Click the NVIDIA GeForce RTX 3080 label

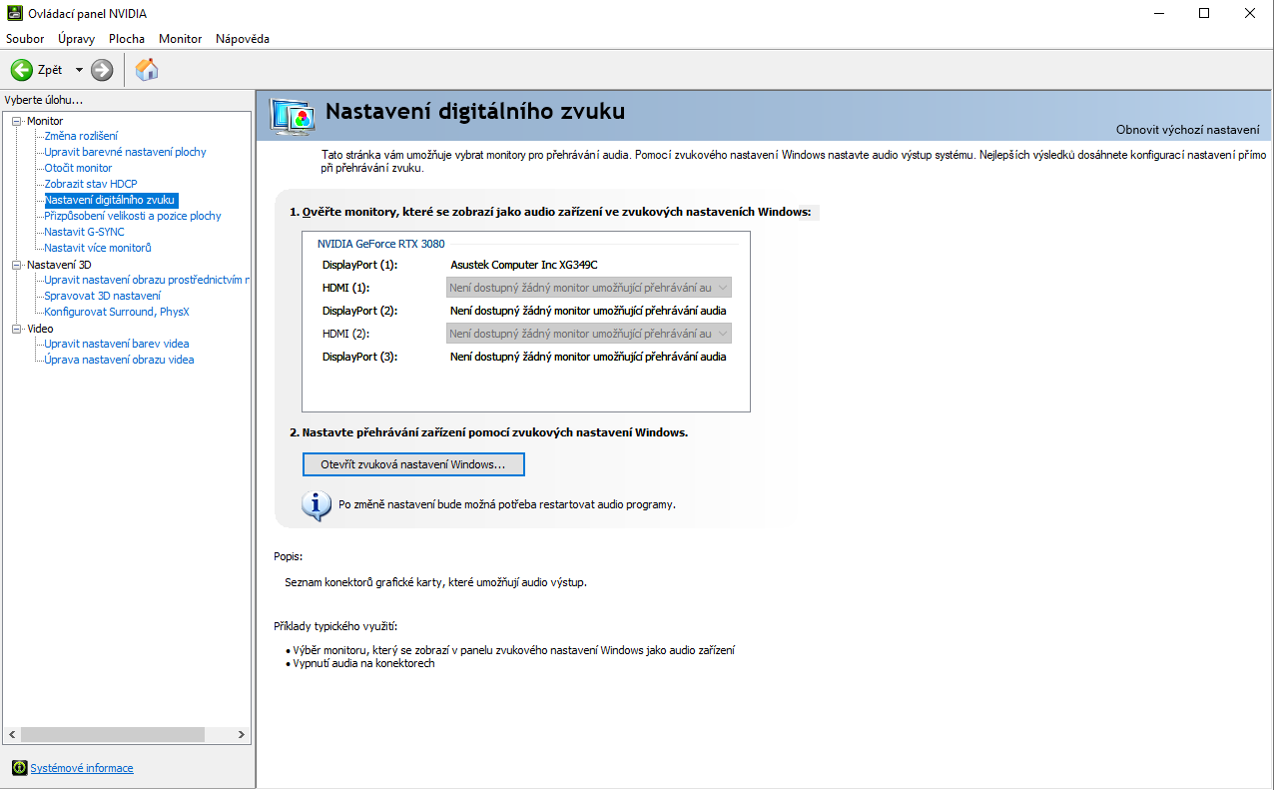point(381,243)
